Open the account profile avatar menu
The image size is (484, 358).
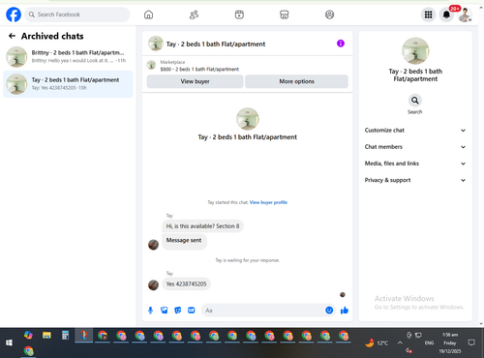click(465, 15)
